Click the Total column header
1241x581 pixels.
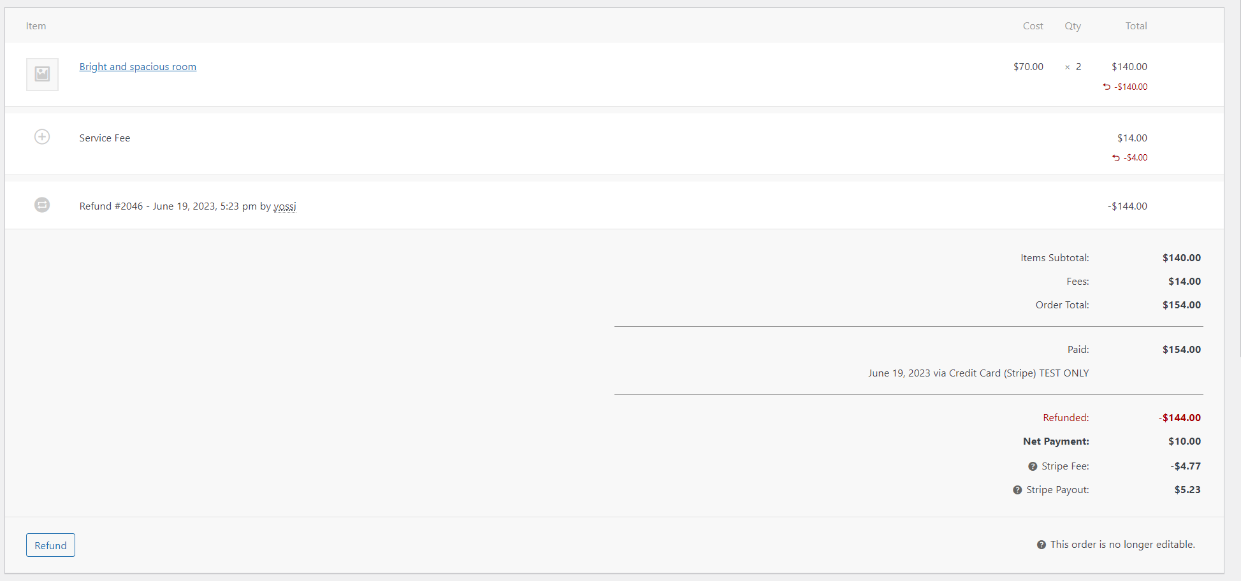pyautogui.click(x=1136, y=25)
